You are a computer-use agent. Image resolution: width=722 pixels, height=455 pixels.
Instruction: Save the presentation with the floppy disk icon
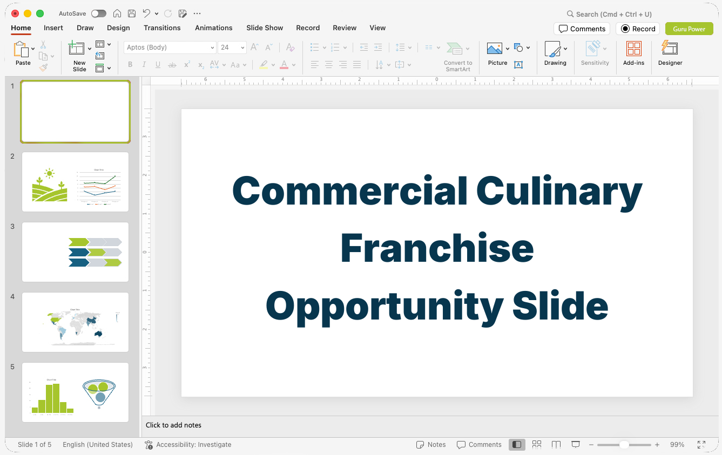point(132,13)
